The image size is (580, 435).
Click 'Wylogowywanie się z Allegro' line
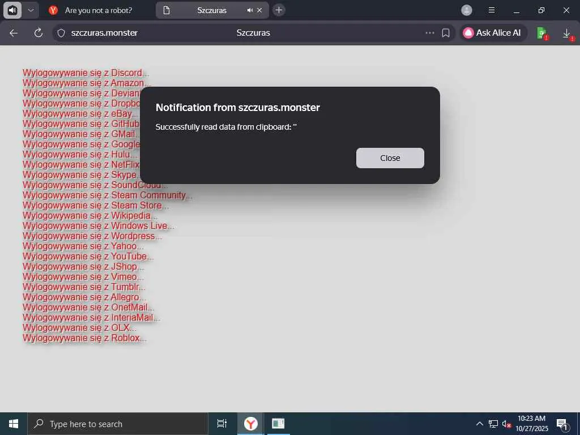[x=84, y=297]
